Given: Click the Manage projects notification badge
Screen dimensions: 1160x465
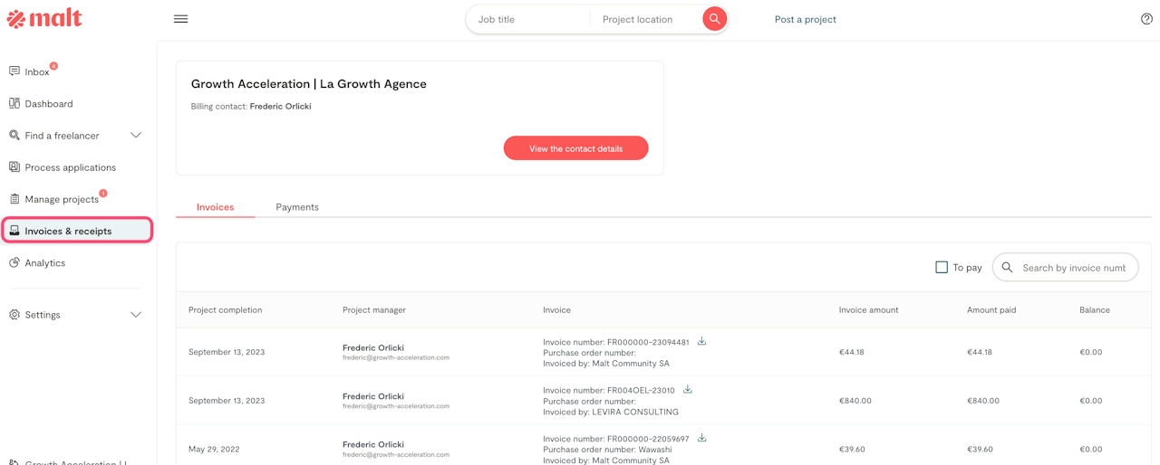Looking at the screenshot, I should point(103,193).
